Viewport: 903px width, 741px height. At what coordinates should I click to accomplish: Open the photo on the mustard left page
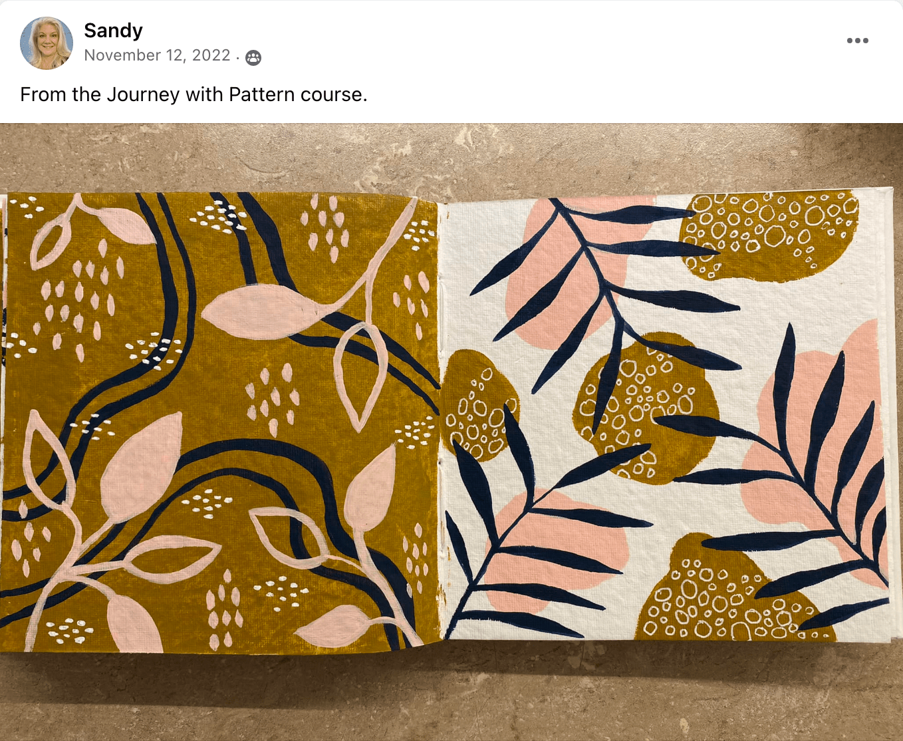pyautogui.click(x=221, y=422)
